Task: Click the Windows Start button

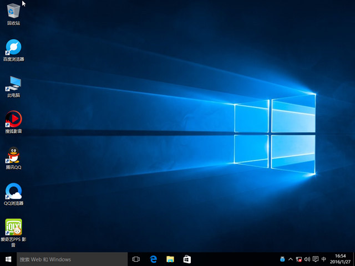Action: click(x=8, y=259)
